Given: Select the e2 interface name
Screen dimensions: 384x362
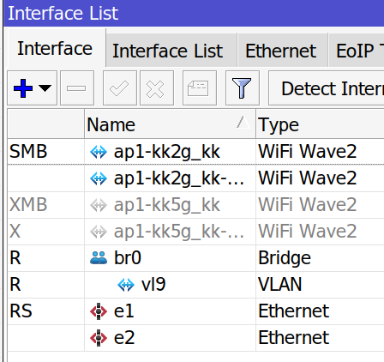Looking at the screenshot, I should pos(124,338).
